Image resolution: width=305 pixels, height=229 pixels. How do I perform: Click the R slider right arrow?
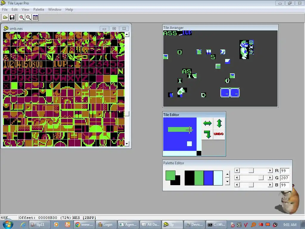[270, 171]
